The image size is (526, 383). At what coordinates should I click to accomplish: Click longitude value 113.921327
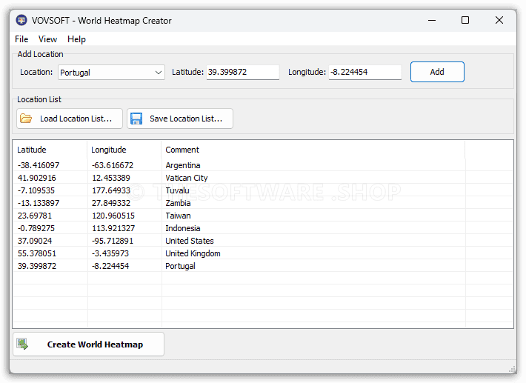[113, 228]
